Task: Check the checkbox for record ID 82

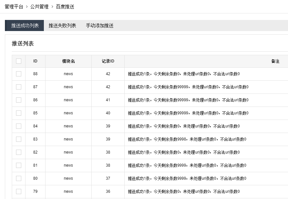Action: (x=18, y=152)
